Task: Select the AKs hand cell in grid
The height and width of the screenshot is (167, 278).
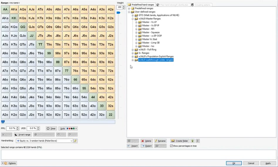Action: [x=14, y=9]
